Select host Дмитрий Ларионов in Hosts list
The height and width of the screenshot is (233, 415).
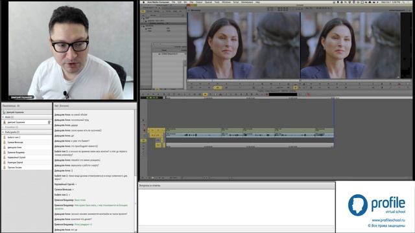pos(27,122)
